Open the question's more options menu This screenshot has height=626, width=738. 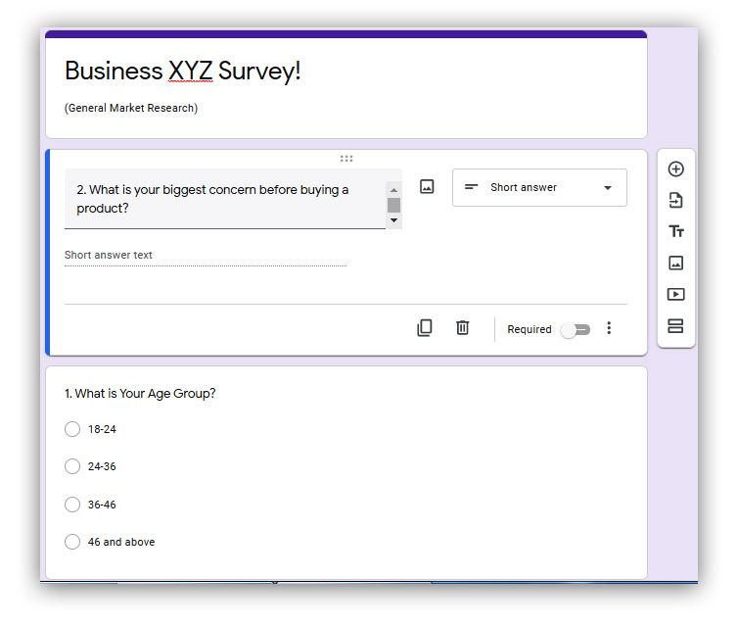(x=609, y=328)
